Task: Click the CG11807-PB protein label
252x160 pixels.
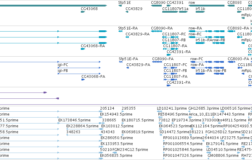Action: [x=175, y=71]
